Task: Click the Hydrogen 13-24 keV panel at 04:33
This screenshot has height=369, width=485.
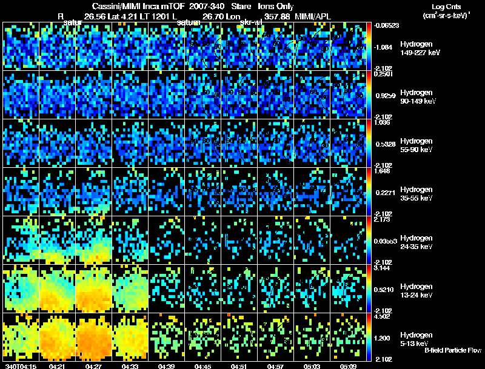Action: pyautogui.click(x=130, y=288)
